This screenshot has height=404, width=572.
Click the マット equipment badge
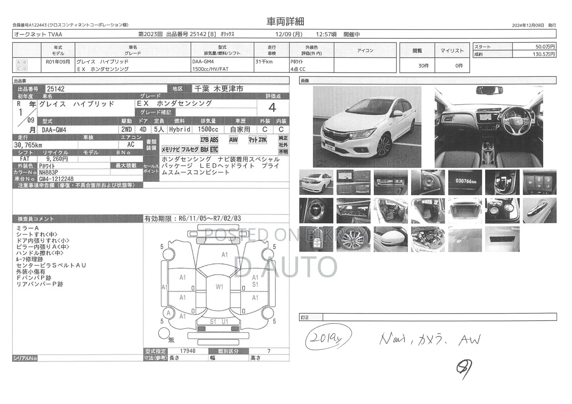(x=253, y=140)
